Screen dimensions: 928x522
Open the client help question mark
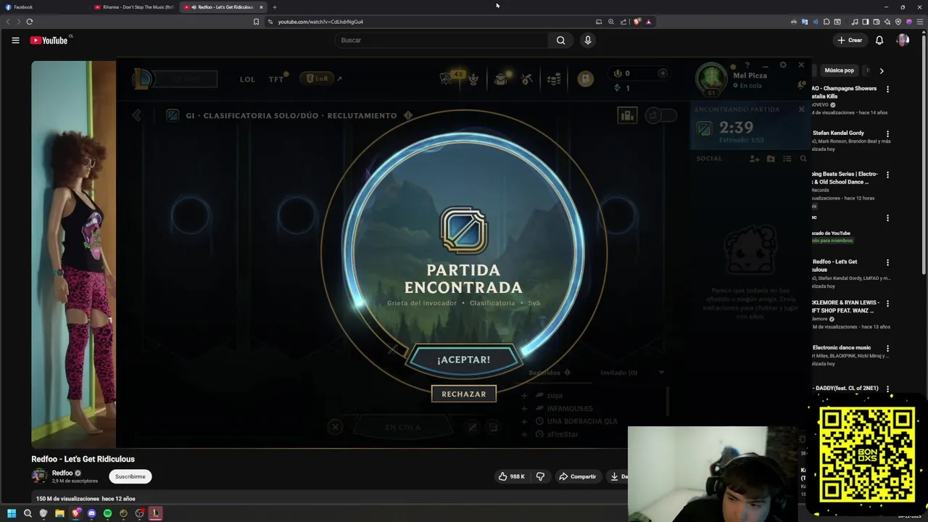click(x=747, y=65)
